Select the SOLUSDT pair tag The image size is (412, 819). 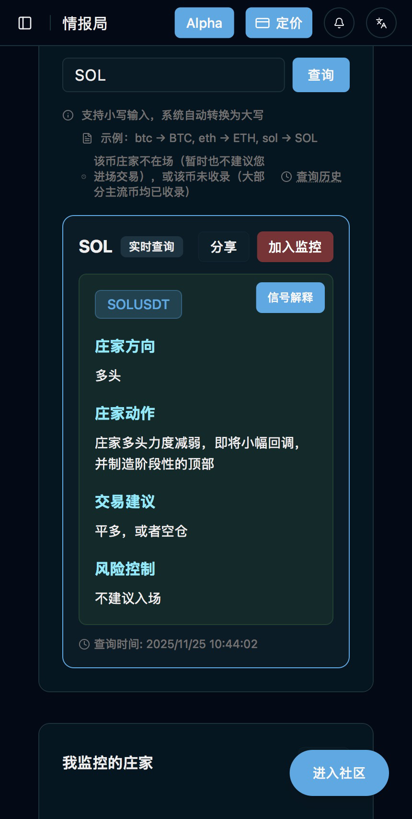138,304
